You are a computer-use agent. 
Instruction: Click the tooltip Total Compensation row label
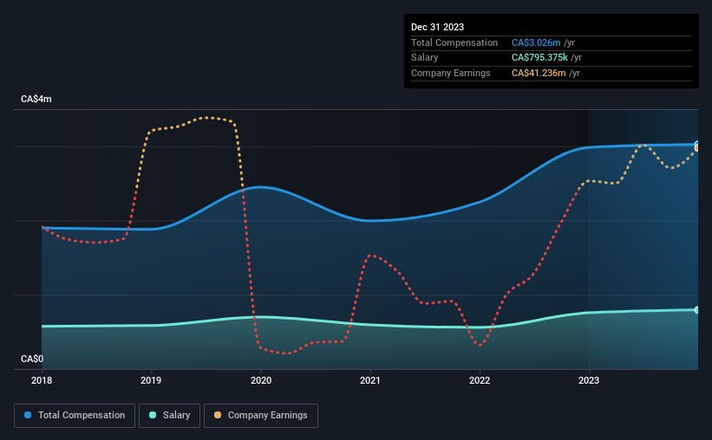click(x=454, y=42)
